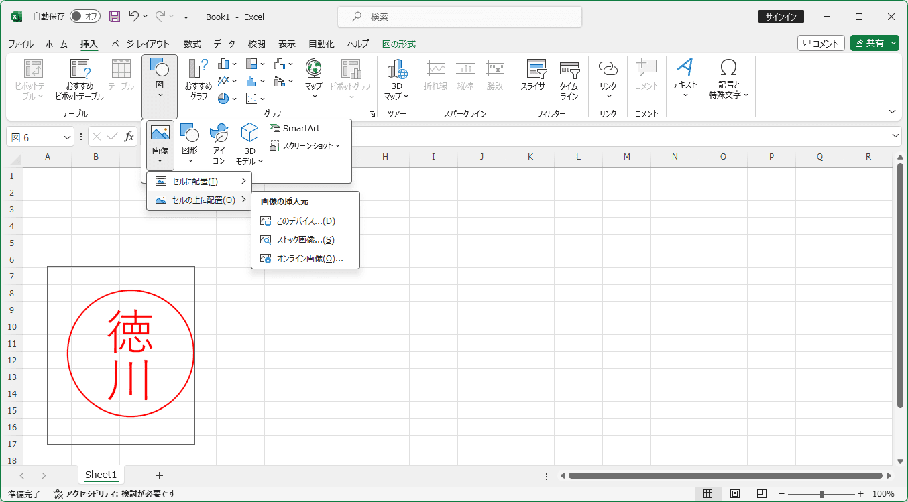Click the Save icon in title bar
Screen dimensions: 908x502
(115, 17)
